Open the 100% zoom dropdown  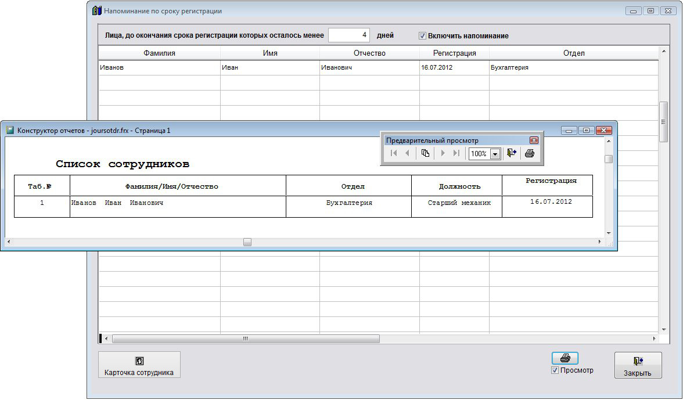[x=495, y=154]
